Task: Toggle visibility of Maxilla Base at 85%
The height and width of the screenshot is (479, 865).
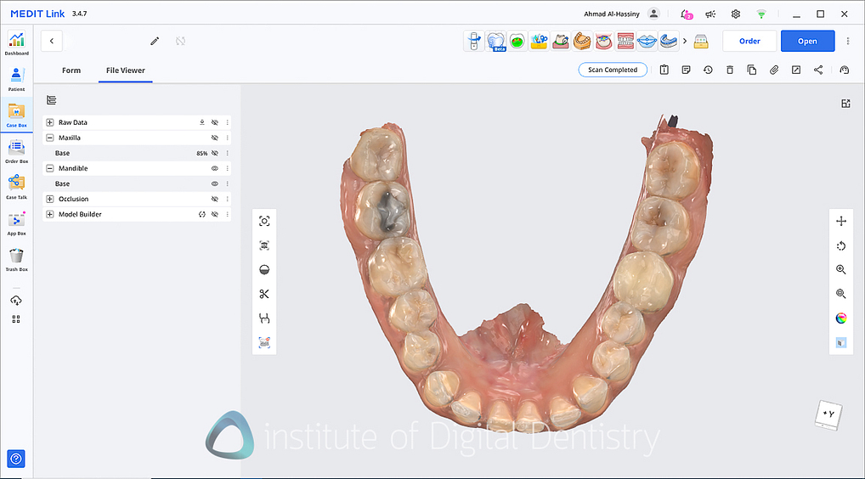Action: click(215, 153)
